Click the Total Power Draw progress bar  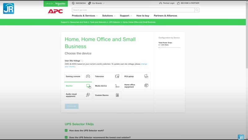[x=169, y=48]
